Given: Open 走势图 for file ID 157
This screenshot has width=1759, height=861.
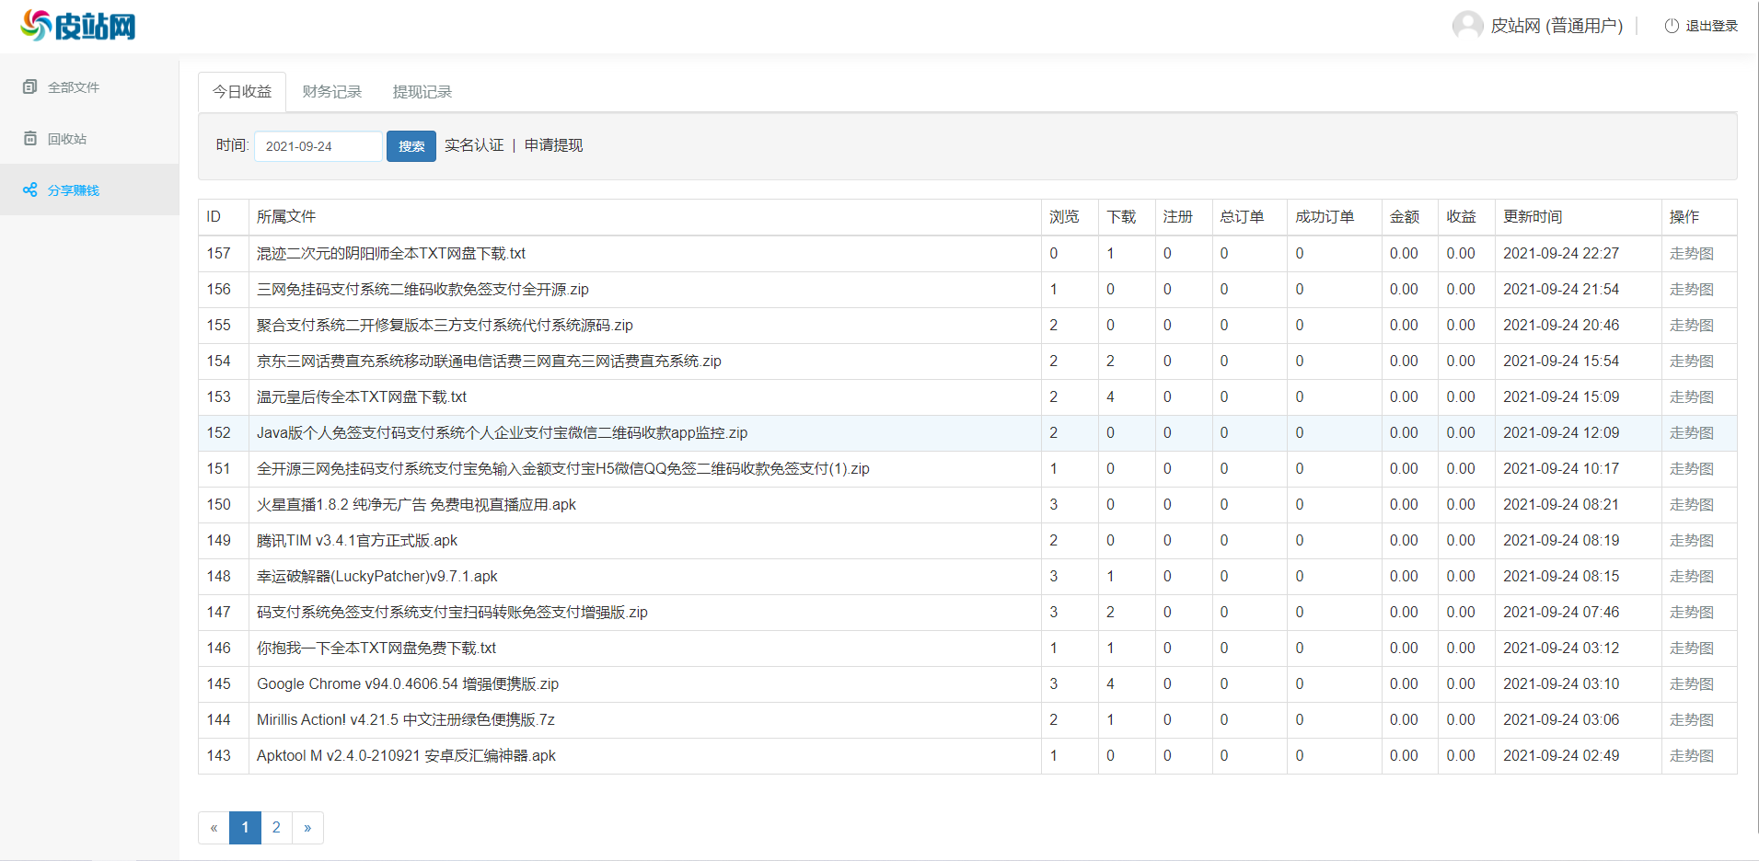Looking at the screenshot, I should coord(1691,254).
